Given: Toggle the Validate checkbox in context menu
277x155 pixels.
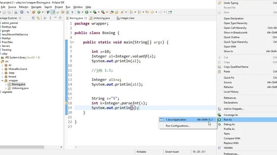Looking at the screenshot, I should (219, 148).
